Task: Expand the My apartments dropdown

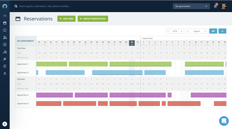Action: (191, 6)
